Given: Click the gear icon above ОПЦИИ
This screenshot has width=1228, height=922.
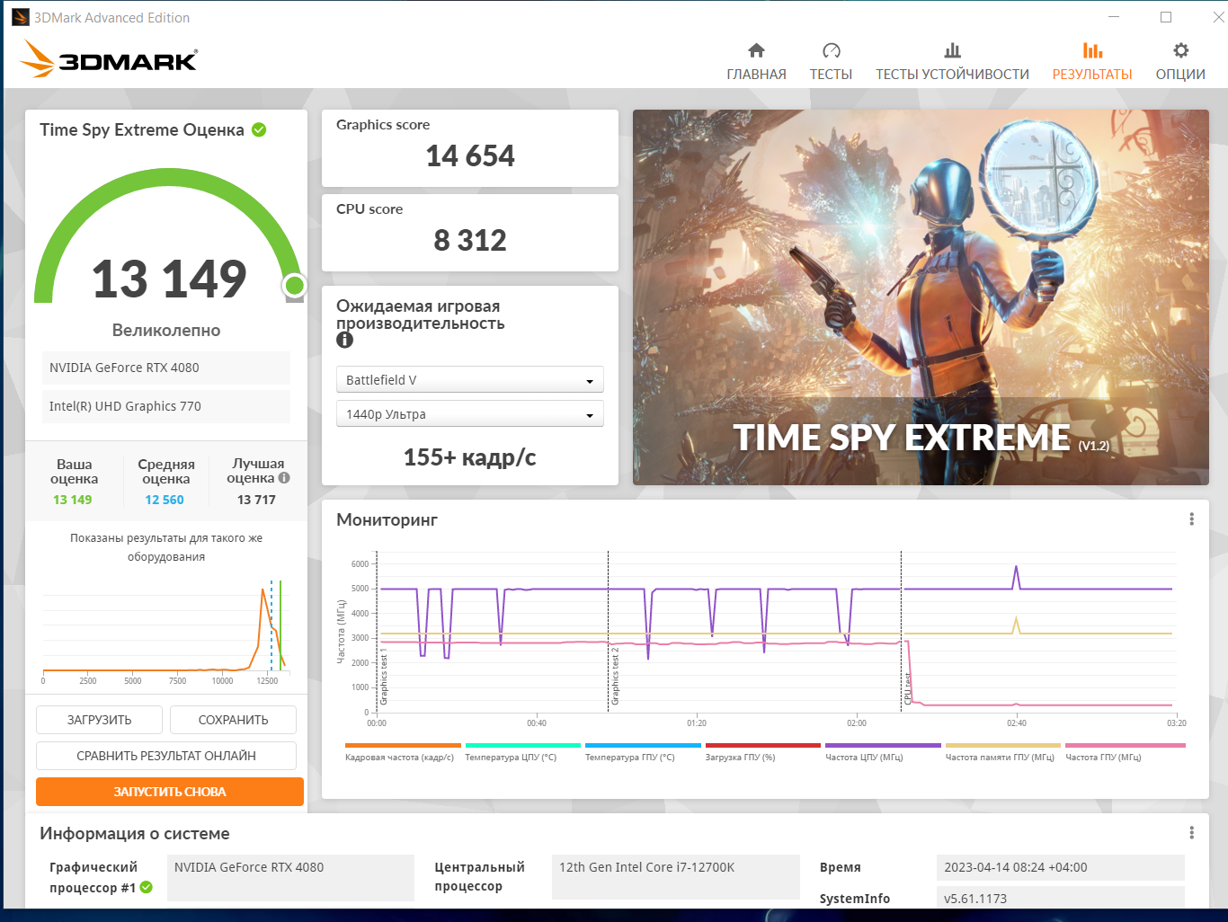Looking at the screenshot, I should (1180, 50).
